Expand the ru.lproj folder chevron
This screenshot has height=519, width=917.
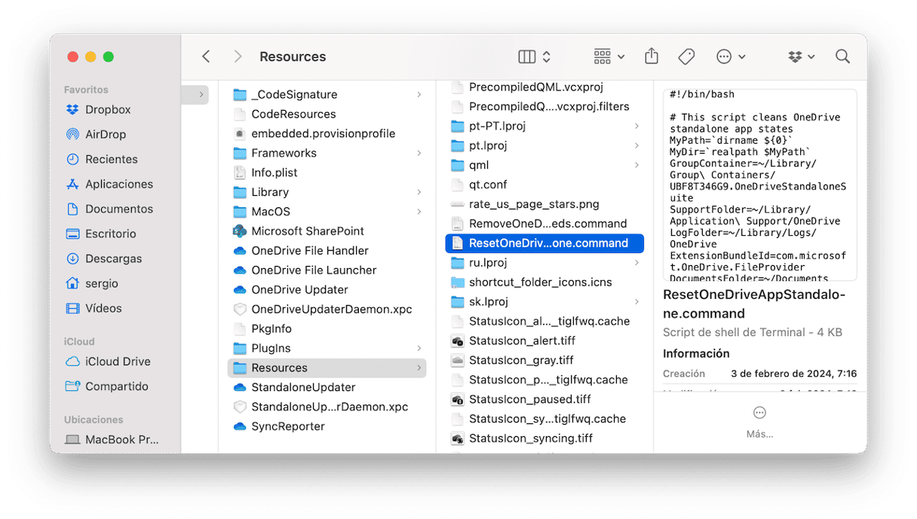[636, 263]
